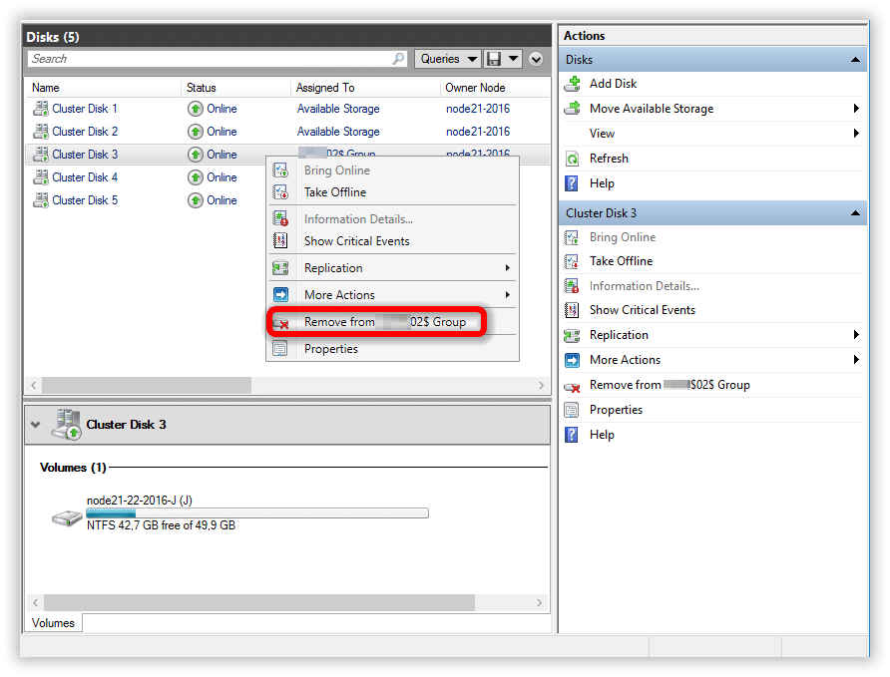Image resolution: width=890 pixels, height=677 pixels.
Task: Expand the round chevron button beside search
Action: [536, 59]
